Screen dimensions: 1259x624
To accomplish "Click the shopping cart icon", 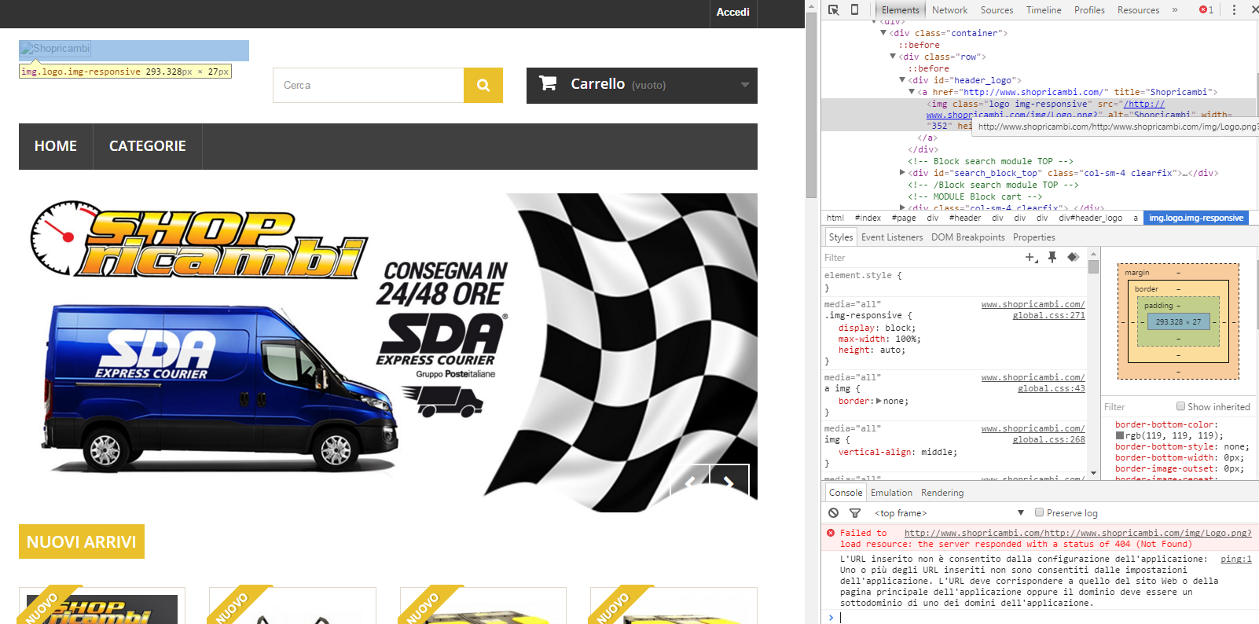I will tap(548, 83).
